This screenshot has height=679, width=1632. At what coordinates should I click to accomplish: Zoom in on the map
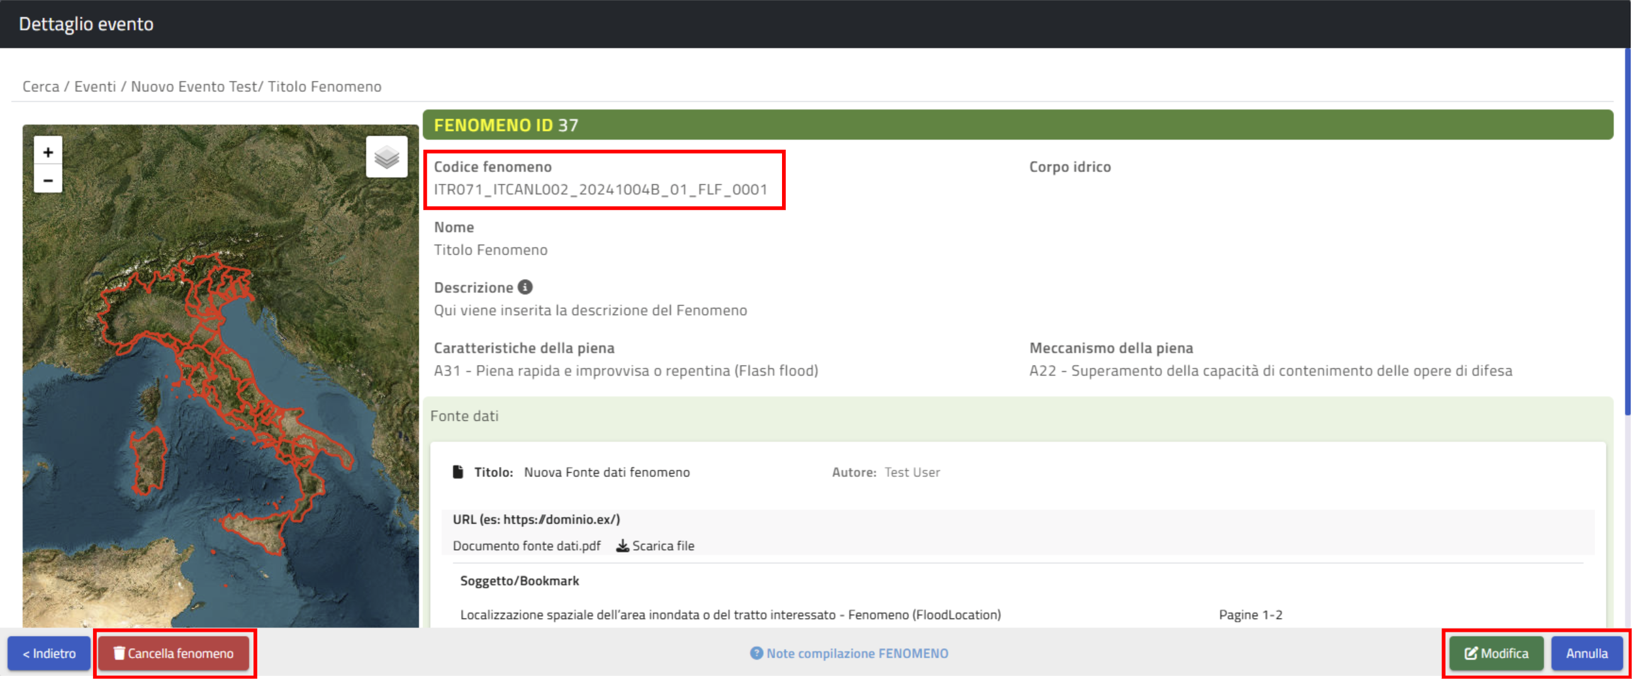[48, 152]
